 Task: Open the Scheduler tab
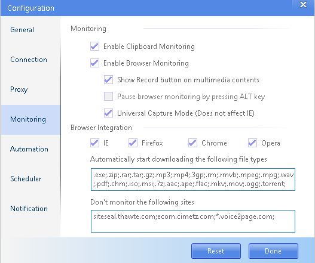[30, 179]
